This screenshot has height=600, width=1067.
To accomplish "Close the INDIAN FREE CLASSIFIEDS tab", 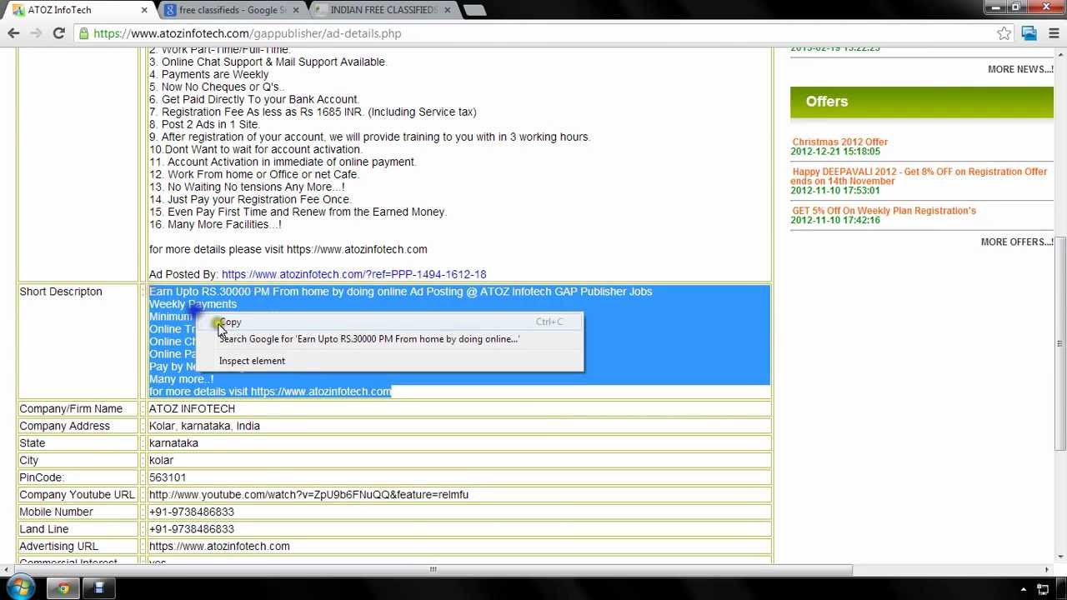I will tap(448, 10).
